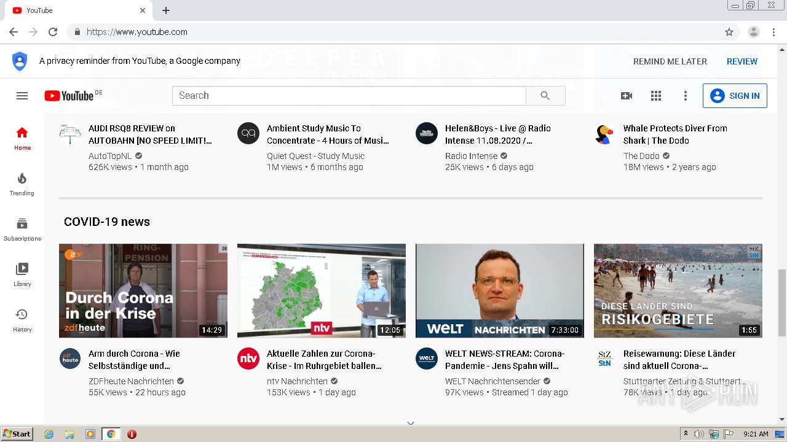Click REVIEW privacy reminder

click(x=742, y=61)
